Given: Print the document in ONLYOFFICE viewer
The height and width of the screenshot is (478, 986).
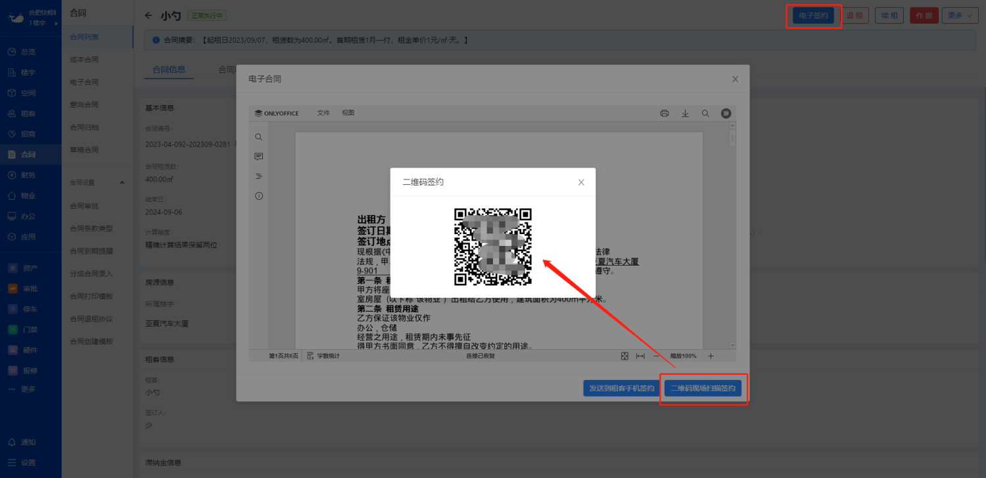Looking at the screenshot, I should pyautogui.click(x=665, y=113).
